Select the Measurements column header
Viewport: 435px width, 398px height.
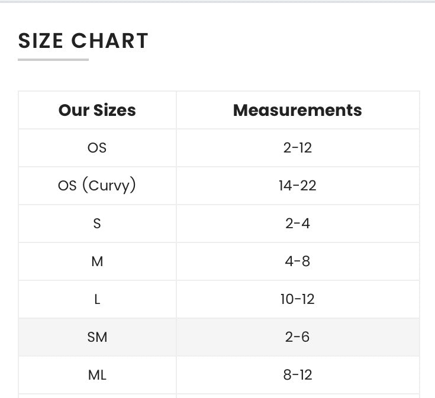pos(297,111)
